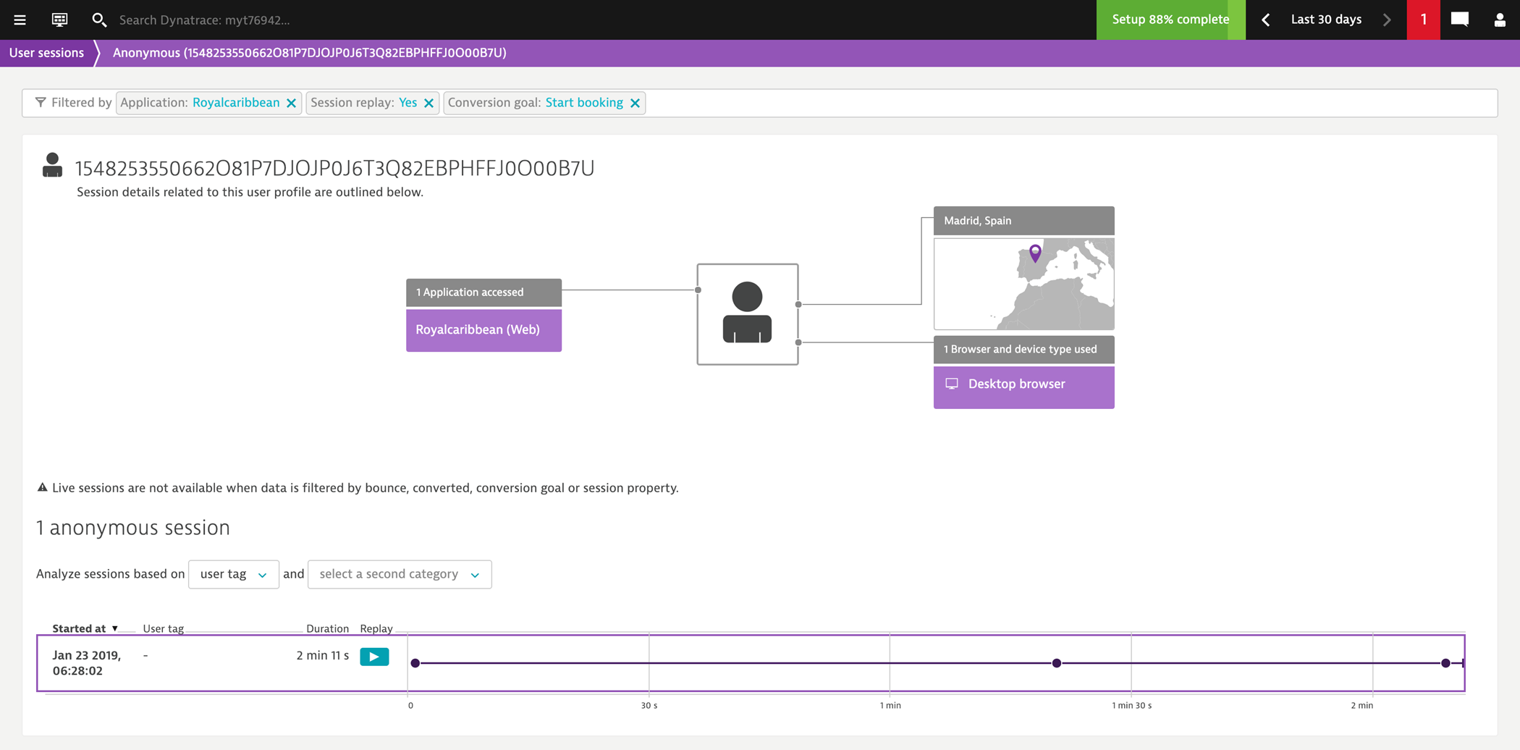Open the user profile icon at top right

coord(1498,20)
